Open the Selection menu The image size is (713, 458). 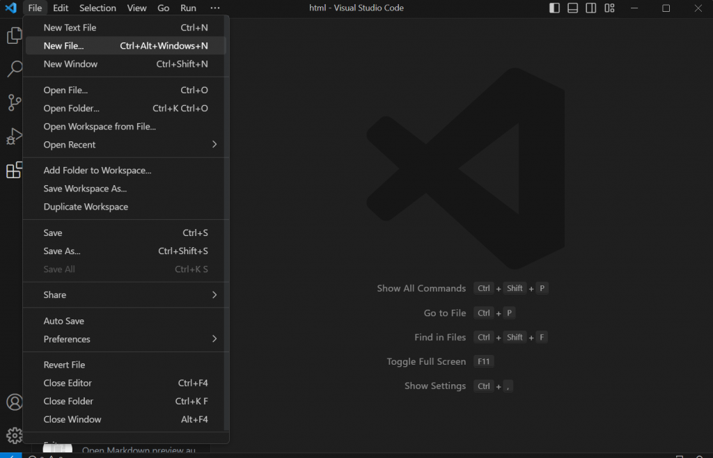point(97,8)
